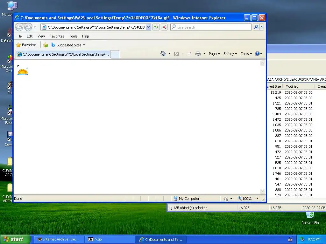This screenshot has width=326, height=244.
Task: Click the Home page icon
Action: [x=163, y=54]
